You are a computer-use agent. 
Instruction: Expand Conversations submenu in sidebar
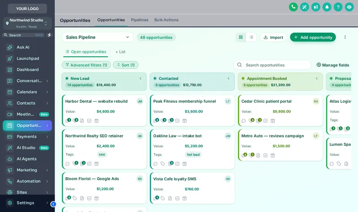(x=47, y=81)
